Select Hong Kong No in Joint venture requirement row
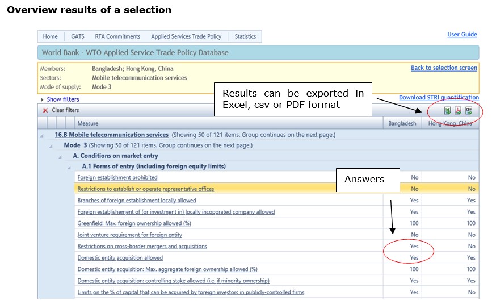Image resolution: width=492 pixels, height=308 pixels. point(472,235)
